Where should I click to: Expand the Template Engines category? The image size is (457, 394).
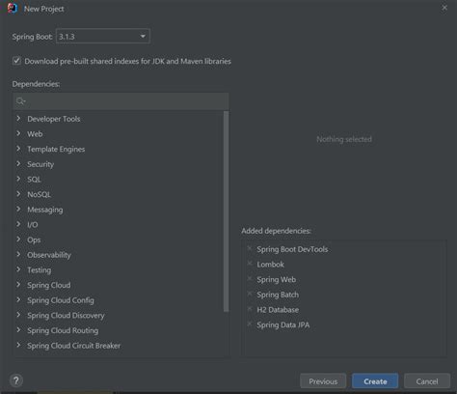pyautogui.click(x=18, y=149)
